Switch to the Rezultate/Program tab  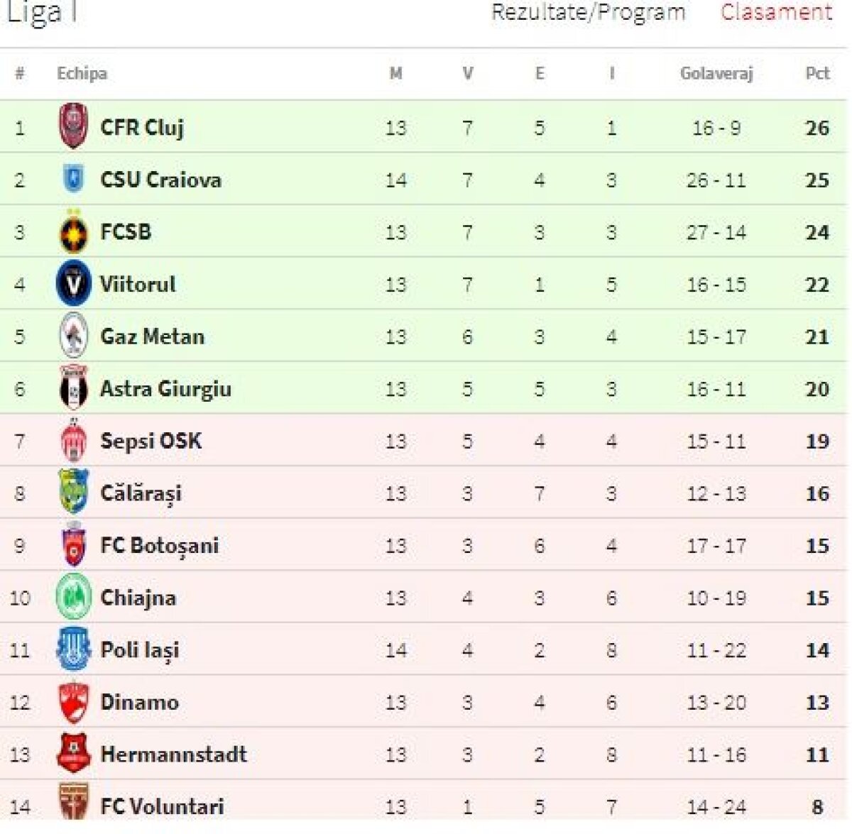(588, 12)
